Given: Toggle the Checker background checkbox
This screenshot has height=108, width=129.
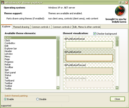Looking at the screenshot, I should coord(95,34).
